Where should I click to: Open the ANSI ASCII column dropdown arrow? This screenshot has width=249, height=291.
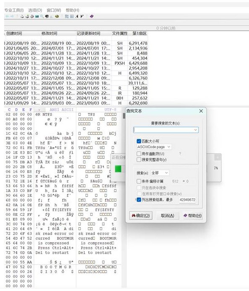pos(39,110)
